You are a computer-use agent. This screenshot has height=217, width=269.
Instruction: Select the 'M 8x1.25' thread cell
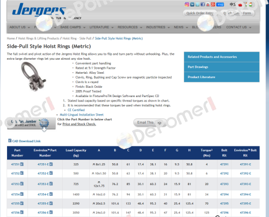click(99, 164)
